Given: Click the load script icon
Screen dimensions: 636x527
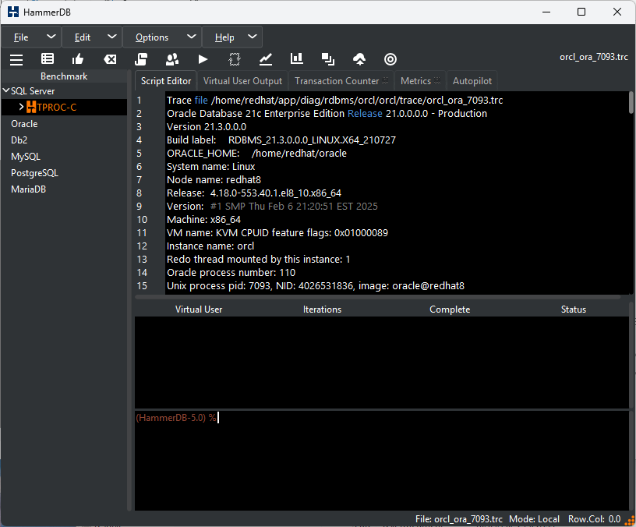Looking at the screenshot, I should [141, 59].
